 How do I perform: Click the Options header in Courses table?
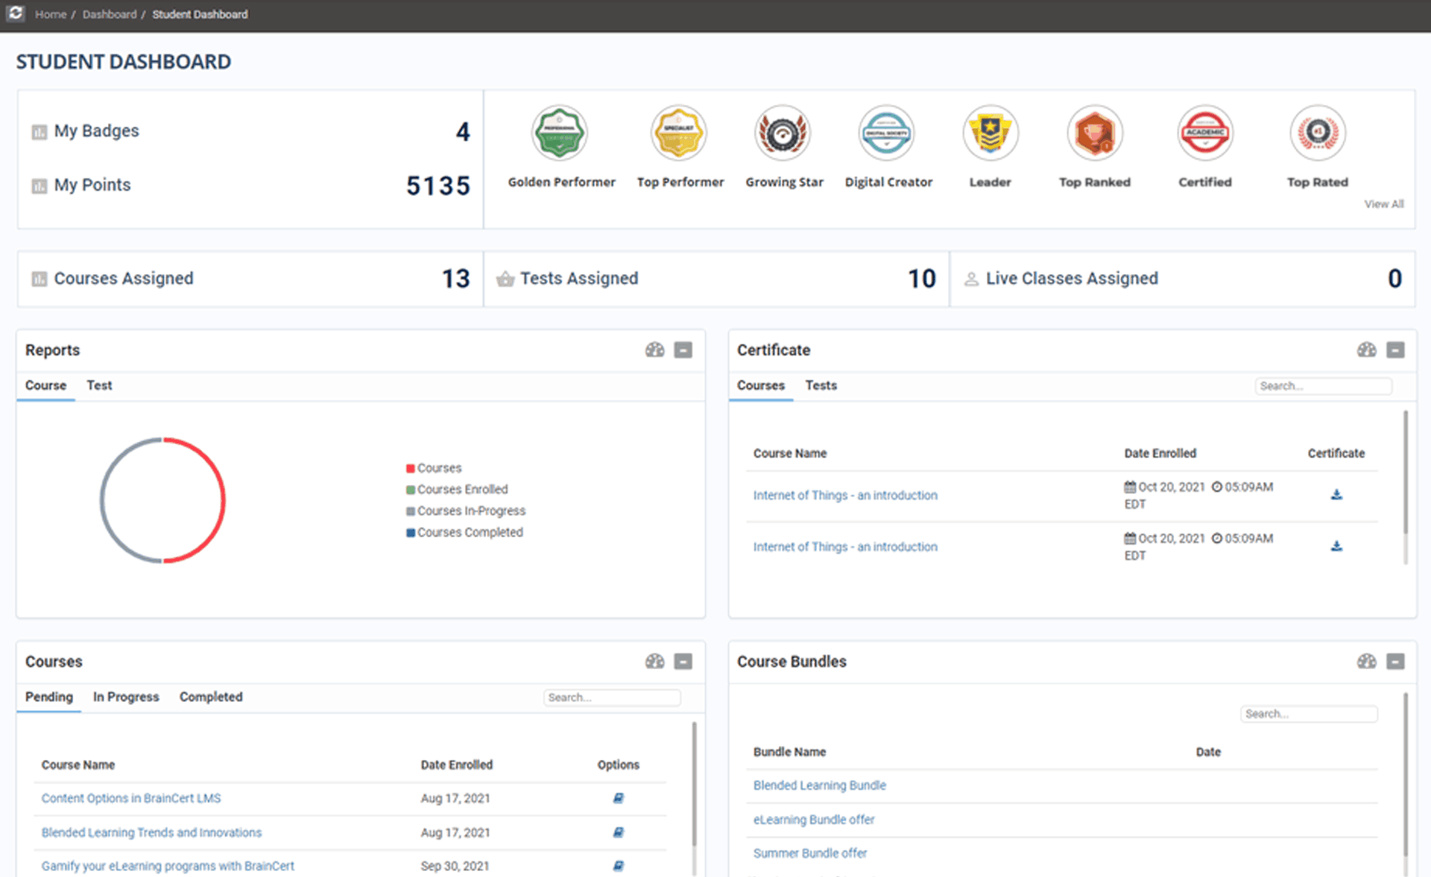click(x=618, y=764)
